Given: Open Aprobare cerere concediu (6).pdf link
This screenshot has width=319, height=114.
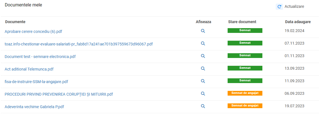Looking at the screenshot, I should click(34, 31).
